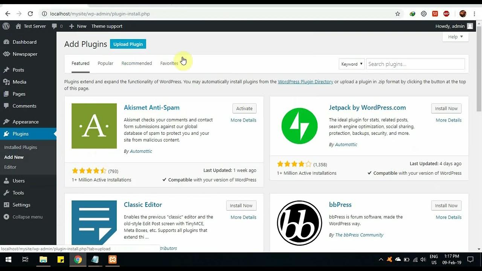
Task: Open the Windows notification center icon
Action: tap(470, 260)
